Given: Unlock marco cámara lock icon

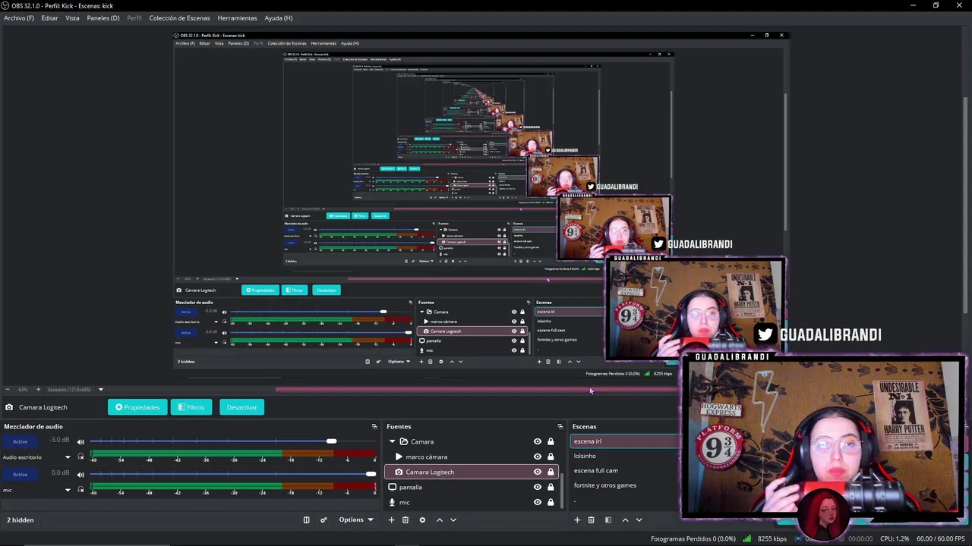Looking at the screenshot, I should [x=551, y=457].
